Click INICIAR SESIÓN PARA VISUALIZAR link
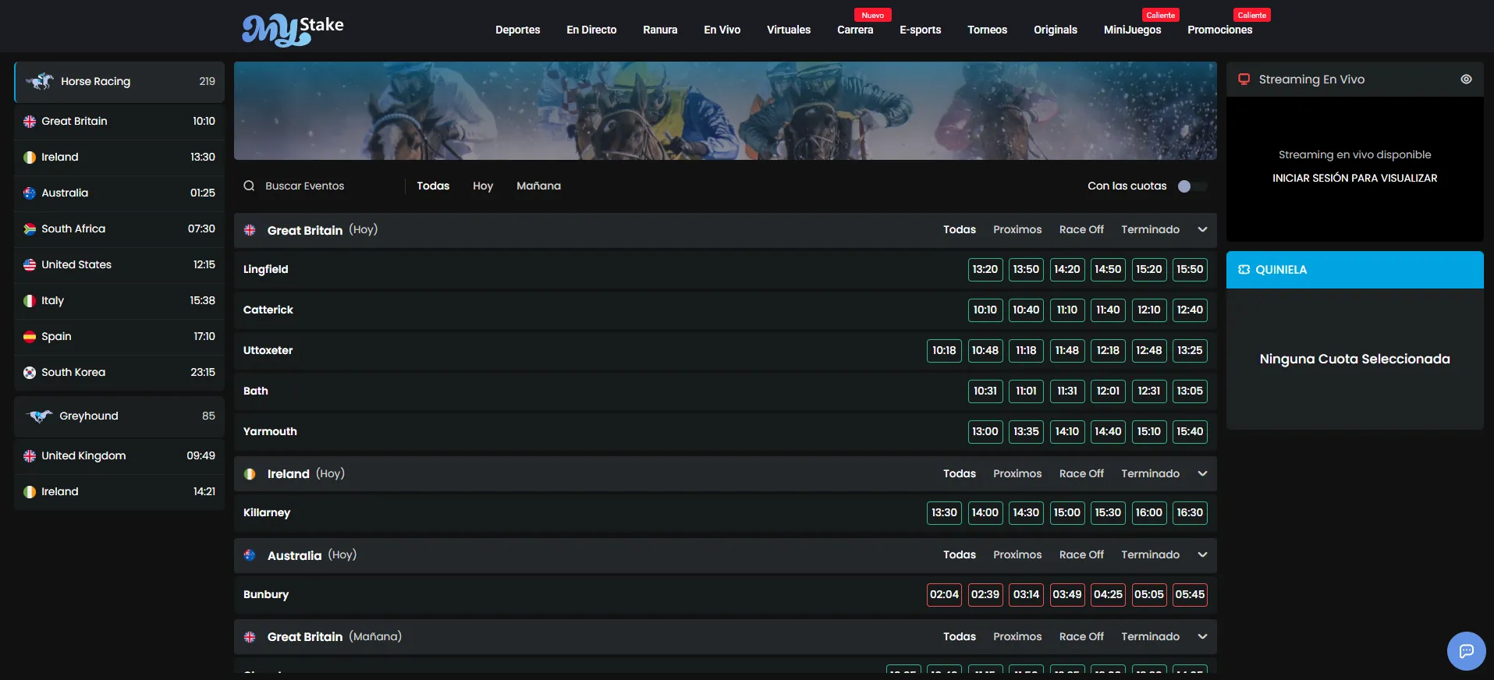 click(x=1354, y=178)
